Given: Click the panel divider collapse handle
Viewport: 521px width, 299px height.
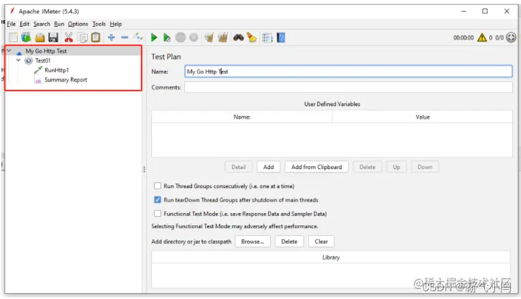Looking at the screenshot, I should tap(144, 169).
